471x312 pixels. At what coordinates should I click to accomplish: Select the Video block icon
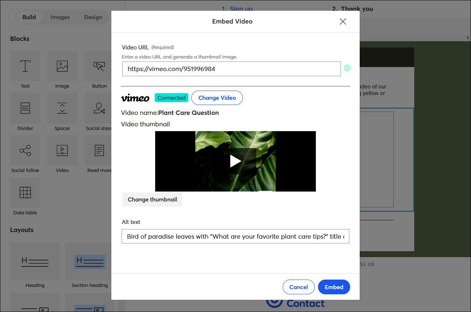tap(62, 150)
